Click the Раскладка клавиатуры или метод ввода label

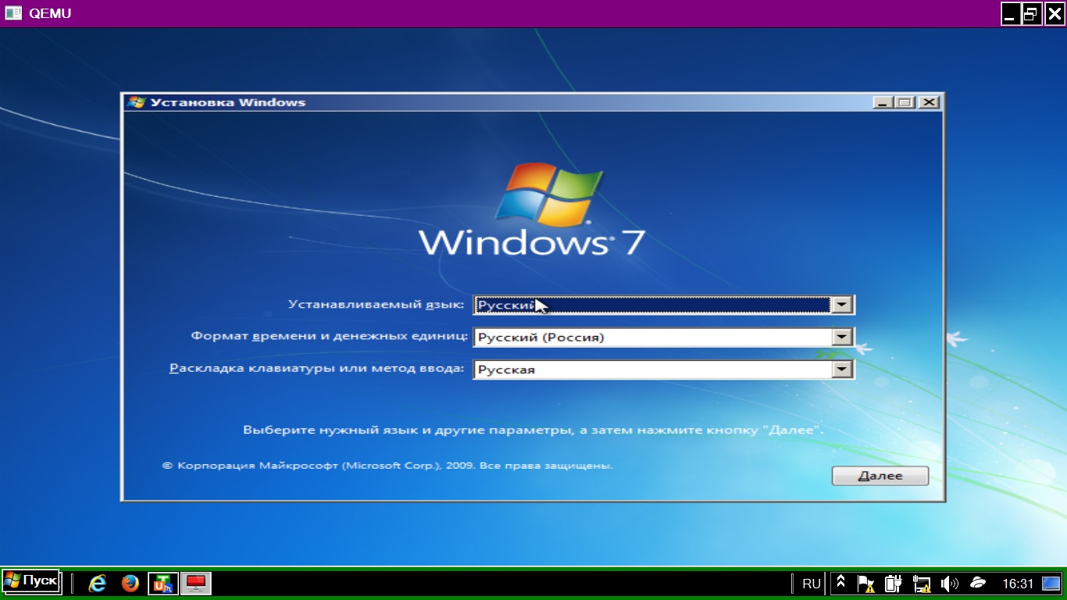click(x=316, y=368)
